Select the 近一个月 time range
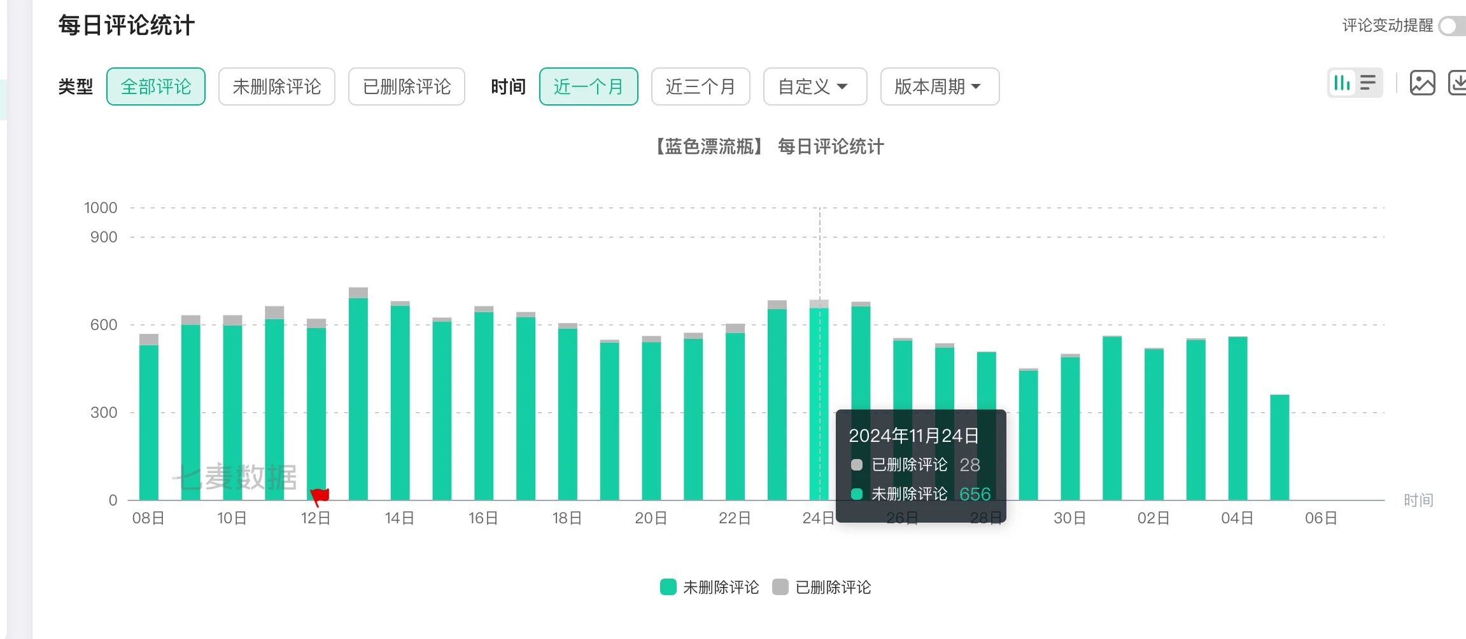Screen dimensions: 1466x639 click(x=588, y=86)
